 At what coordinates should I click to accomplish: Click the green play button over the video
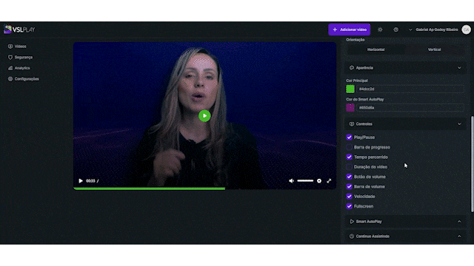204,116
